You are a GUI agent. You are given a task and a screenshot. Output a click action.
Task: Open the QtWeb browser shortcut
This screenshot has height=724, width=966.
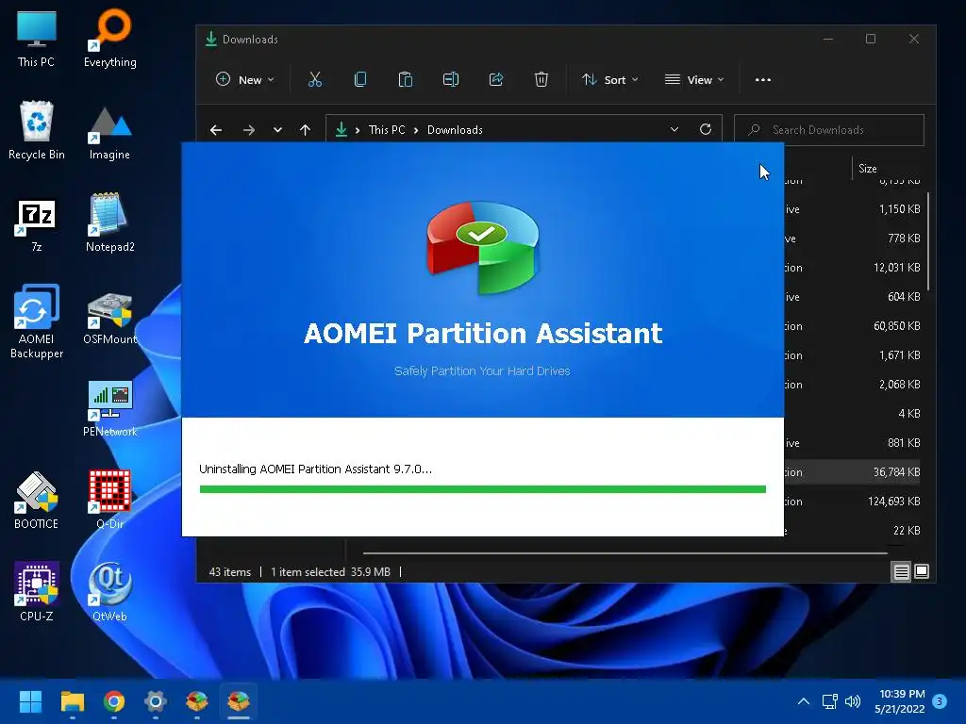pos(109,591)
